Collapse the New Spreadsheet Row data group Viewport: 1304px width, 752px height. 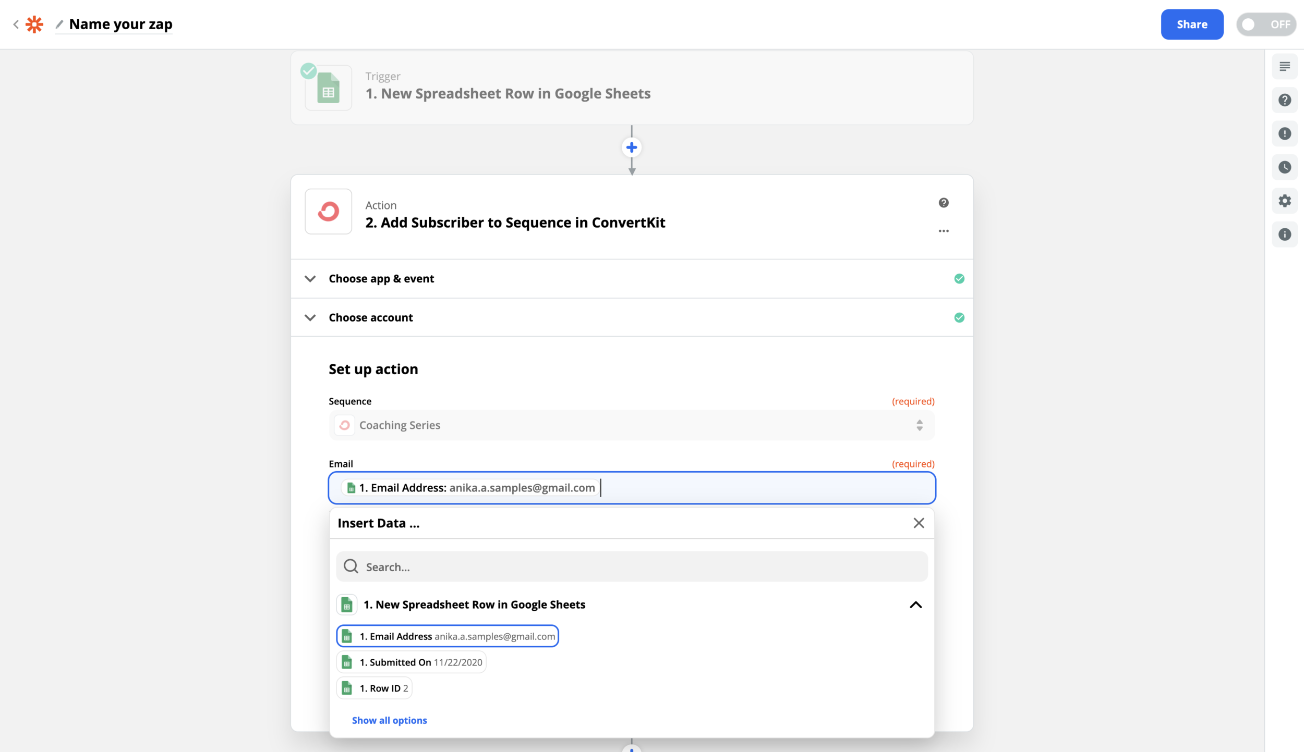(x=915, y=605)
